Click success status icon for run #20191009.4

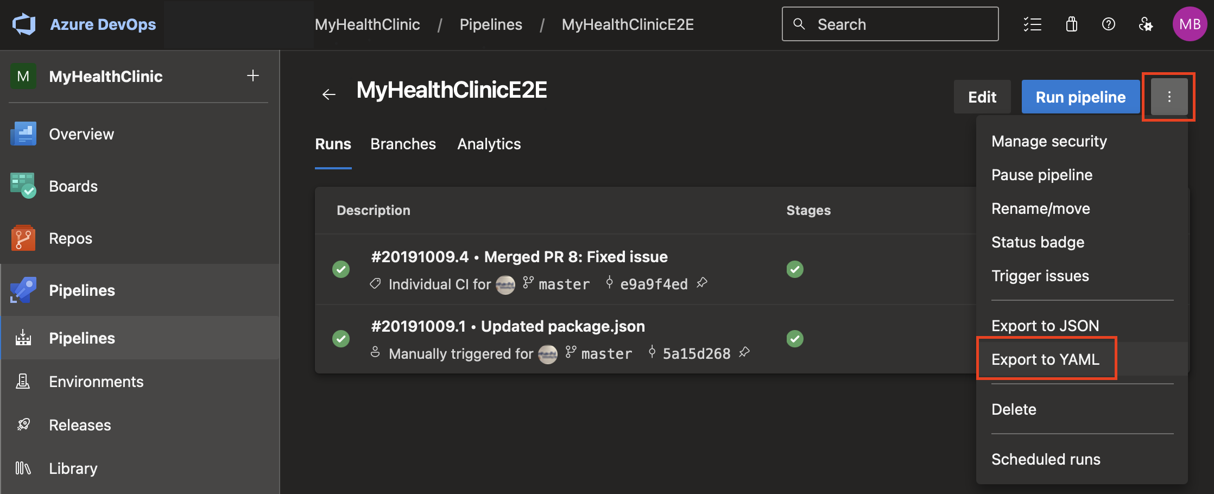pos(341,269)
